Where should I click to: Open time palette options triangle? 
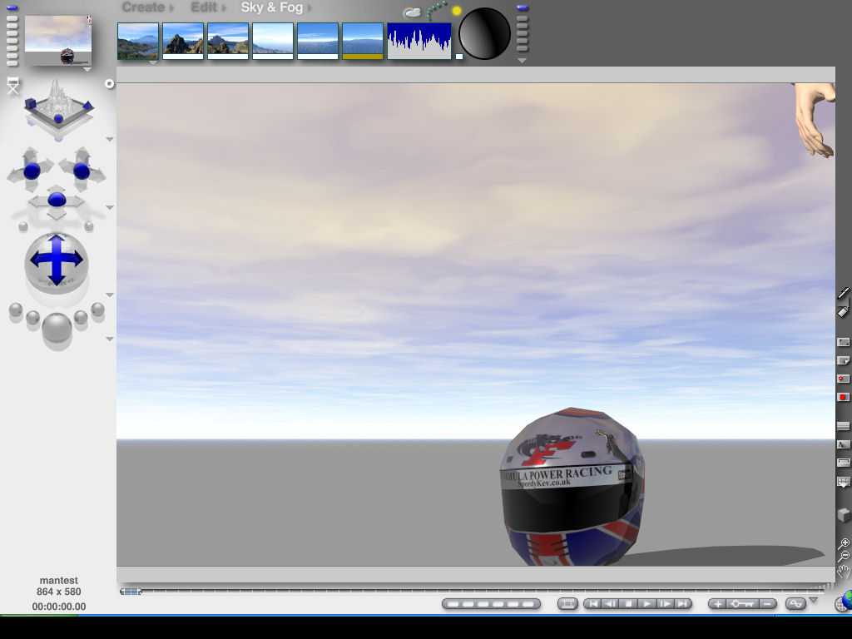tap(814, 601)
